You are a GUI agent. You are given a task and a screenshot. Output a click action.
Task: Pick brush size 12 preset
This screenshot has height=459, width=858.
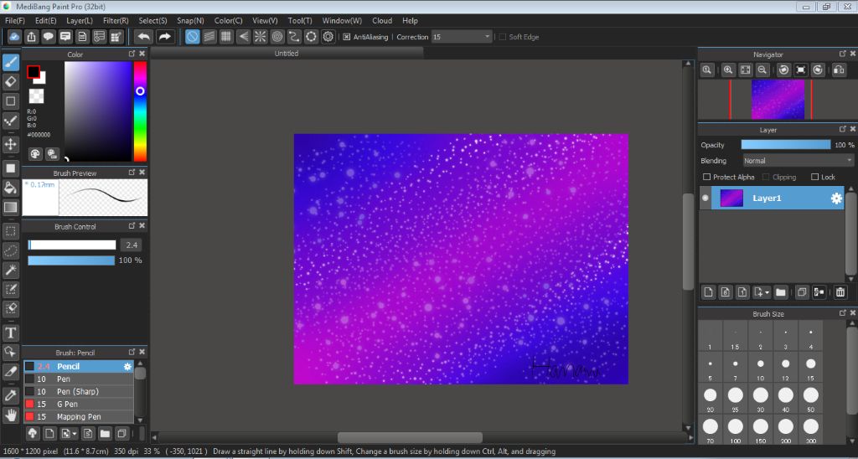[x=786, y=367]
